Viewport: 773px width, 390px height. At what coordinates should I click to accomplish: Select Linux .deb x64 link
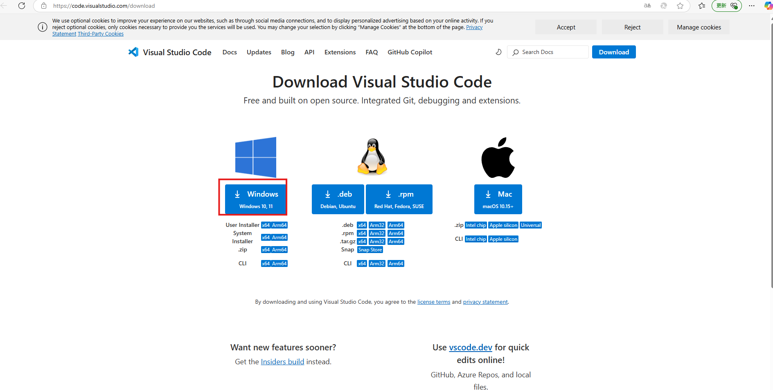[x=362, y=225]
